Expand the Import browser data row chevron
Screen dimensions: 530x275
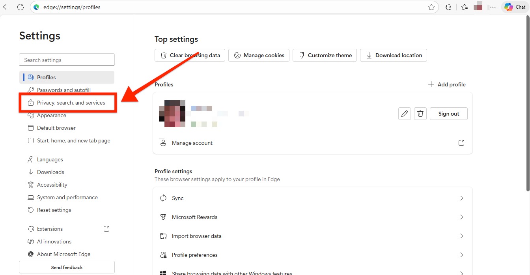pos(461,236)
